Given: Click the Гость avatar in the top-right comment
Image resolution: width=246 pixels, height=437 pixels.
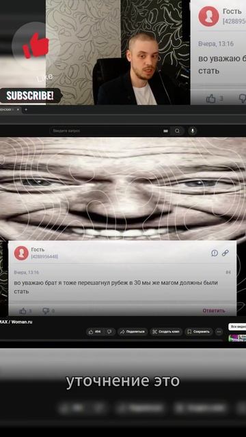Looking at the screenshot, I should point(208,16).
